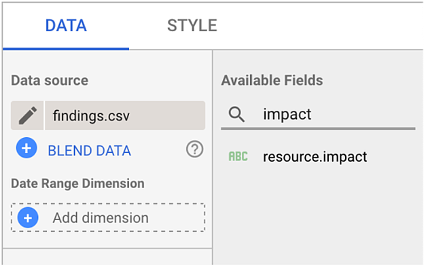
Task: Open the STYLE tab
Action: click(192, 26)
